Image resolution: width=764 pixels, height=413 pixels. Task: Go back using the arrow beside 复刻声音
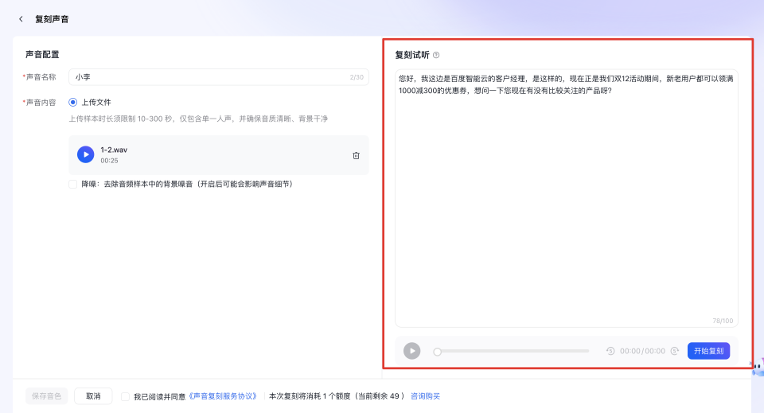[21, 19]
